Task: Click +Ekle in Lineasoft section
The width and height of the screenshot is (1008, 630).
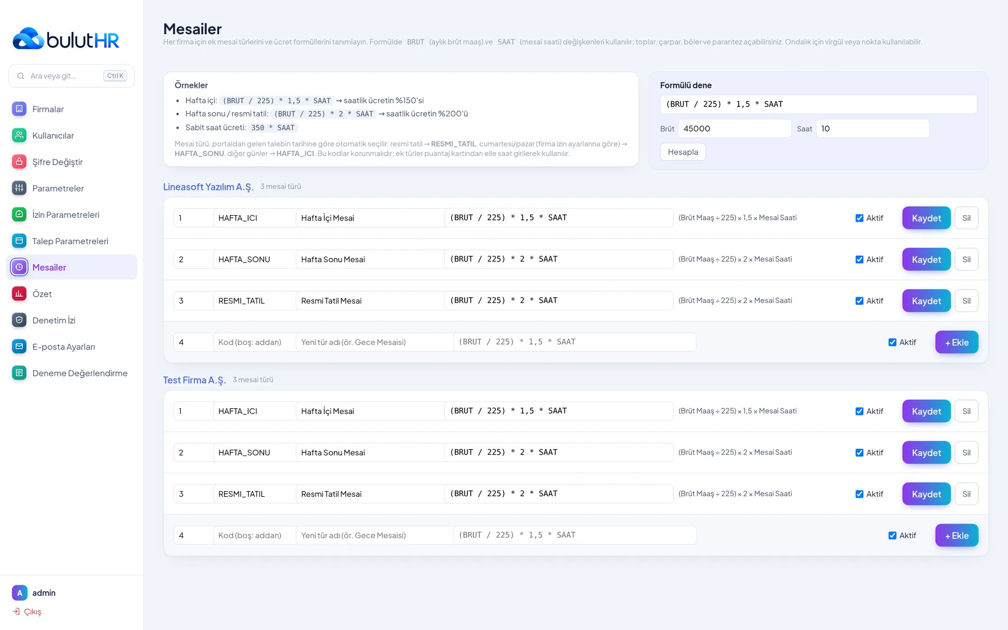Action: coord(956,342)
